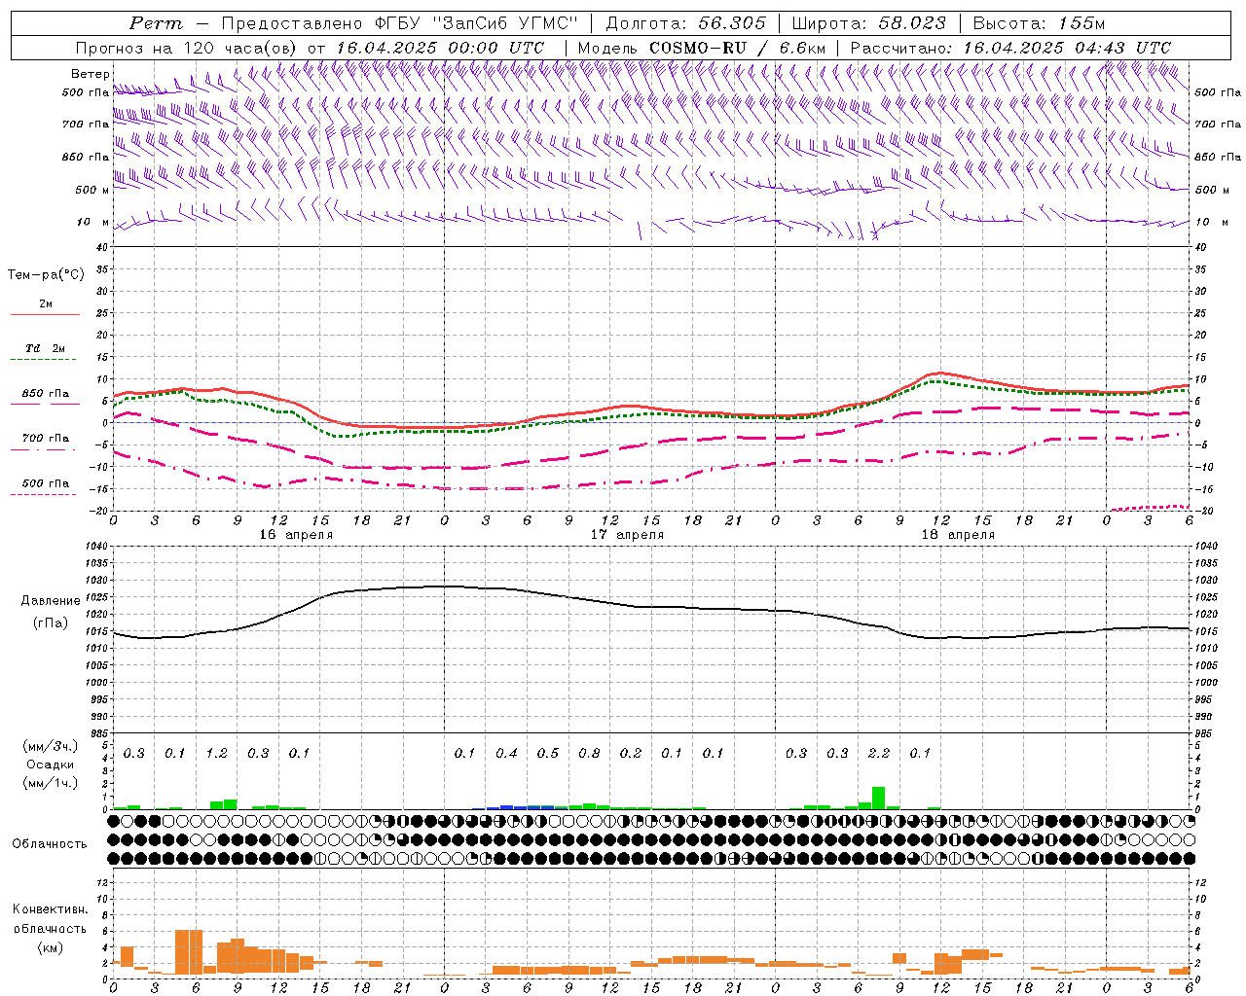Click the "Облачность" cloud cover label
Screen dimensions: 1246x996
50,844
